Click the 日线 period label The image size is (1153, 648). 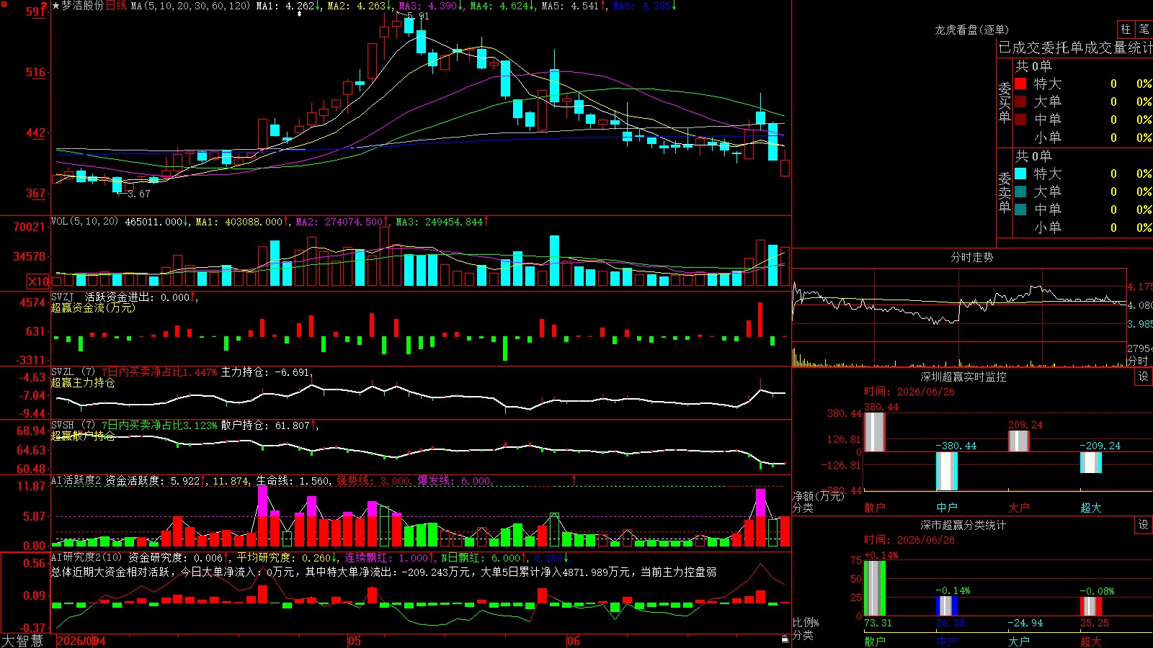(x=116, y=6)
